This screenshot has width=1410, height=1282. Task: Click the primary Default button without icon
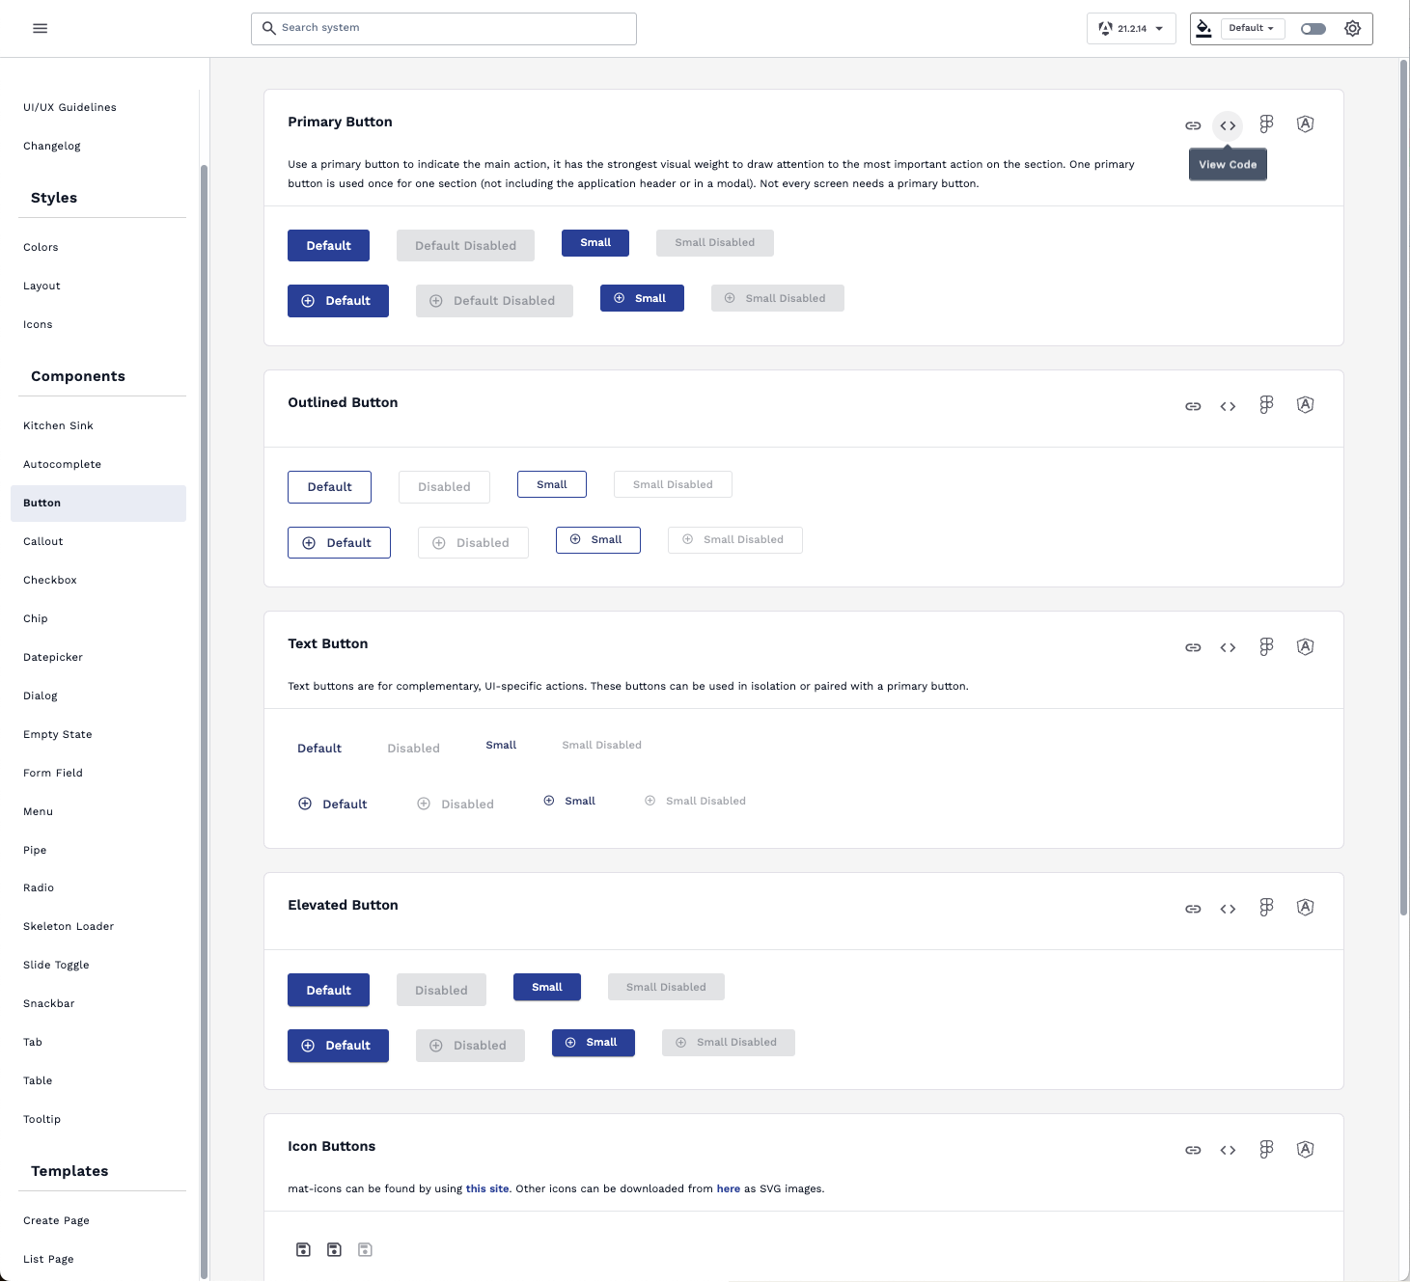328,245
